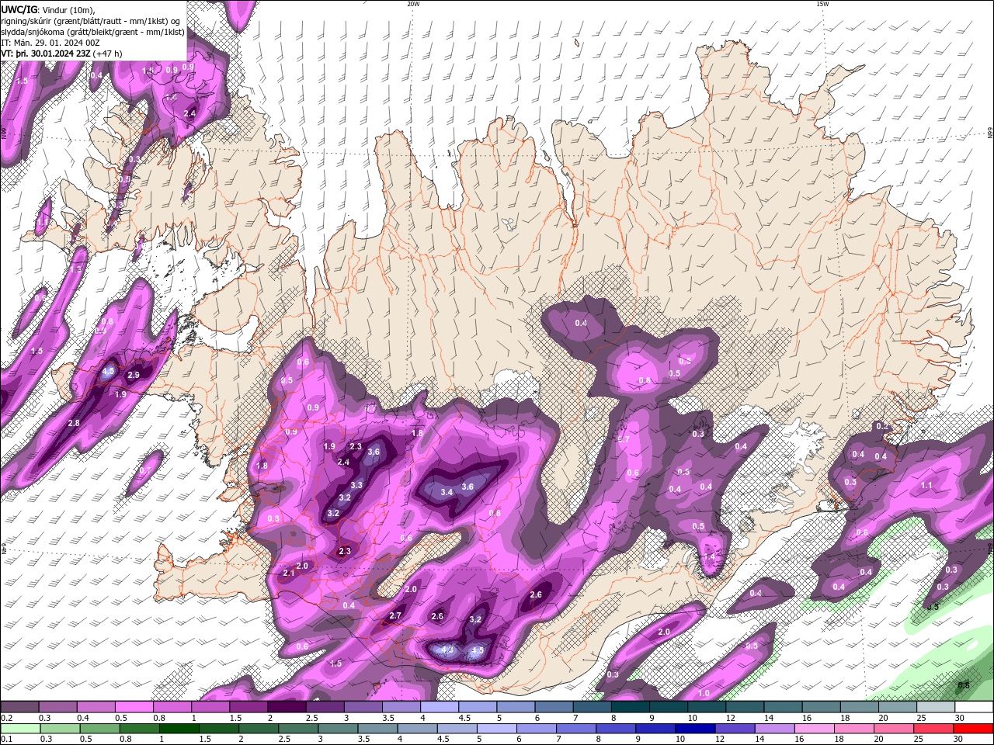994x745 pixels.
Task: Choose the darkest purple swatch labeled 2 in snow legend
Action: (x=287, y=707)
